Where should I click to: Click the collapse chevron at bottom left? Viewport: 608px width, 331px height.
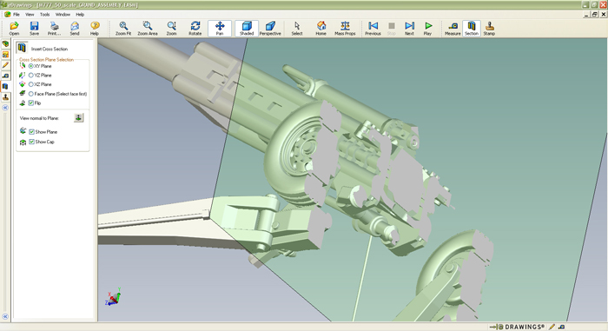5,316
